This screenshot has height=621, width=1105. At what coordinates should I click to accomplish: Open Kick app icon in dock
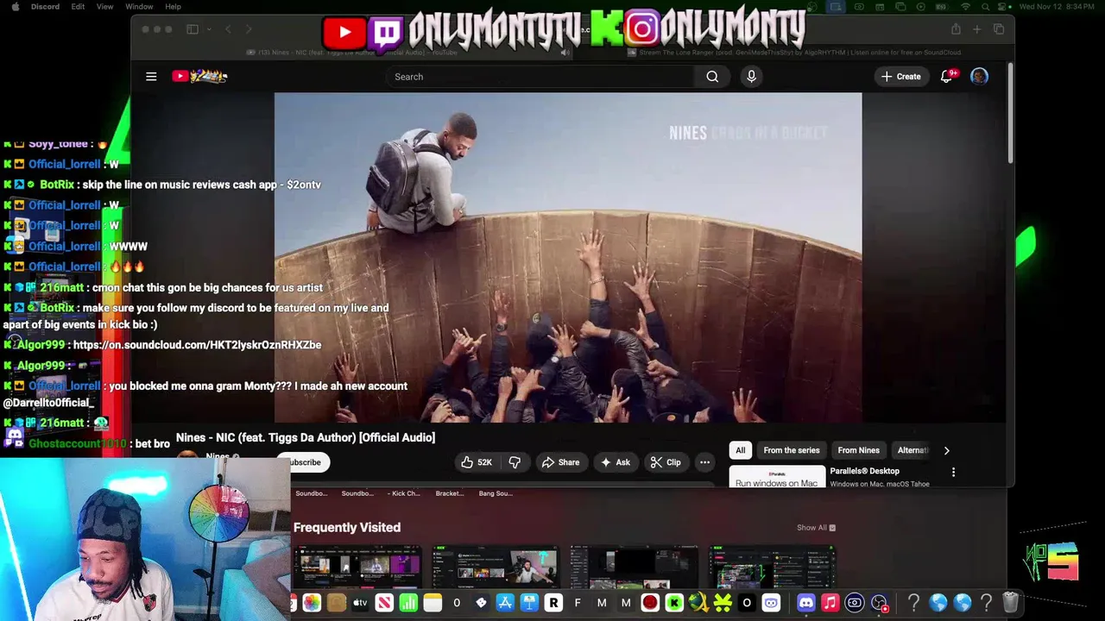coord(674,603)
